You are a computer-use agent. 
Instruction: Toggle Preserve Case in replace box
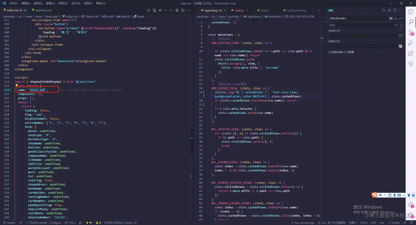pos(396,25)
